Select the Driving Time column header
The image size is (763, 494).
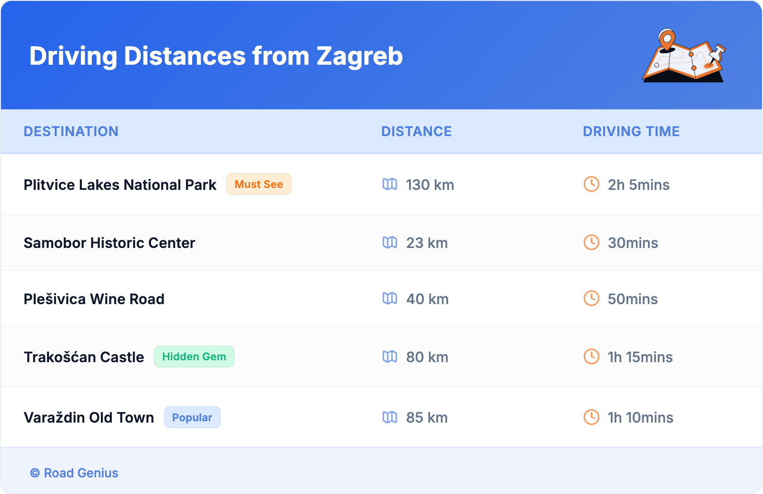(x=631, y=131)
